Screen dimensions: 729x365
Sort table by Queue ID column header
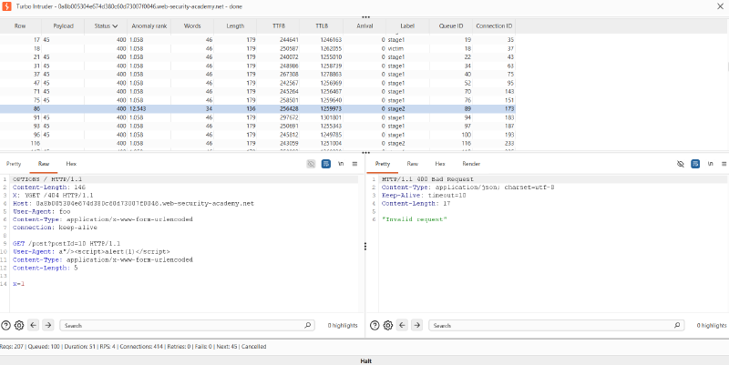(451, 26)
